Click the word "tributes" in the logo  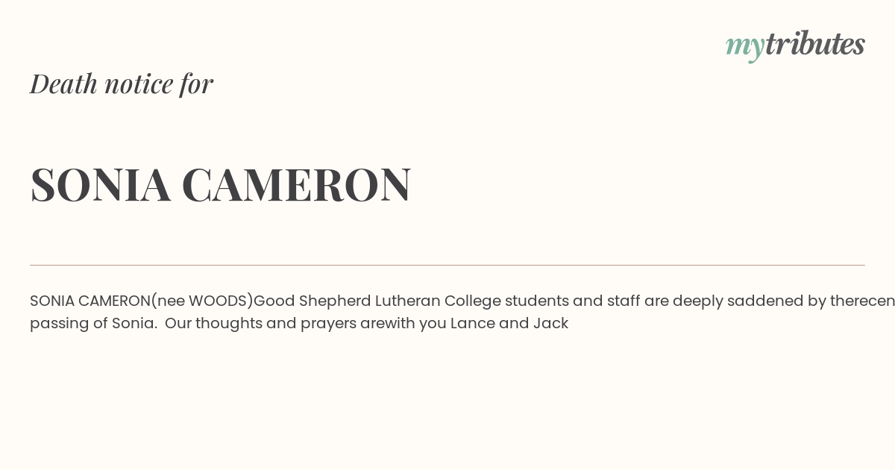coord(814,44)
